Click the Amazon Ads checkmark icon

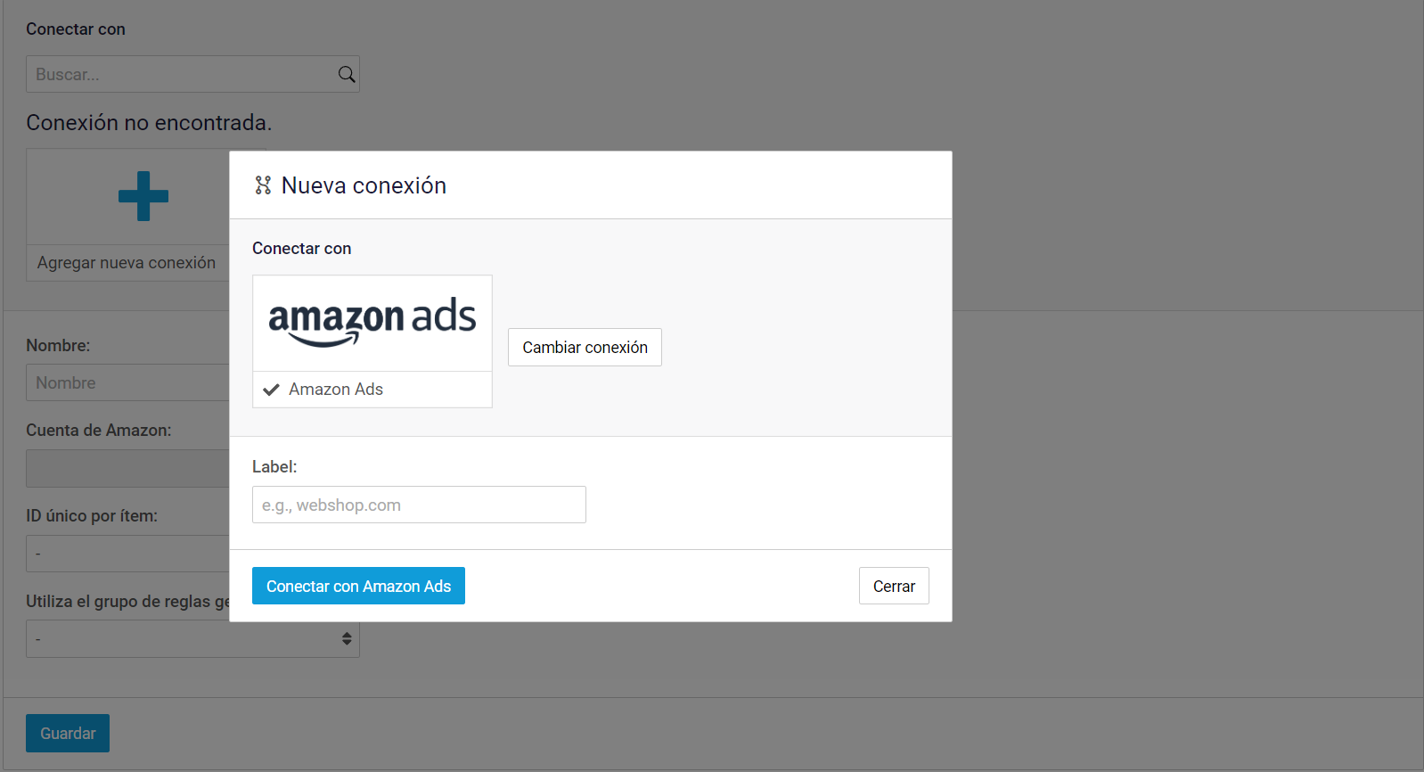272,390
